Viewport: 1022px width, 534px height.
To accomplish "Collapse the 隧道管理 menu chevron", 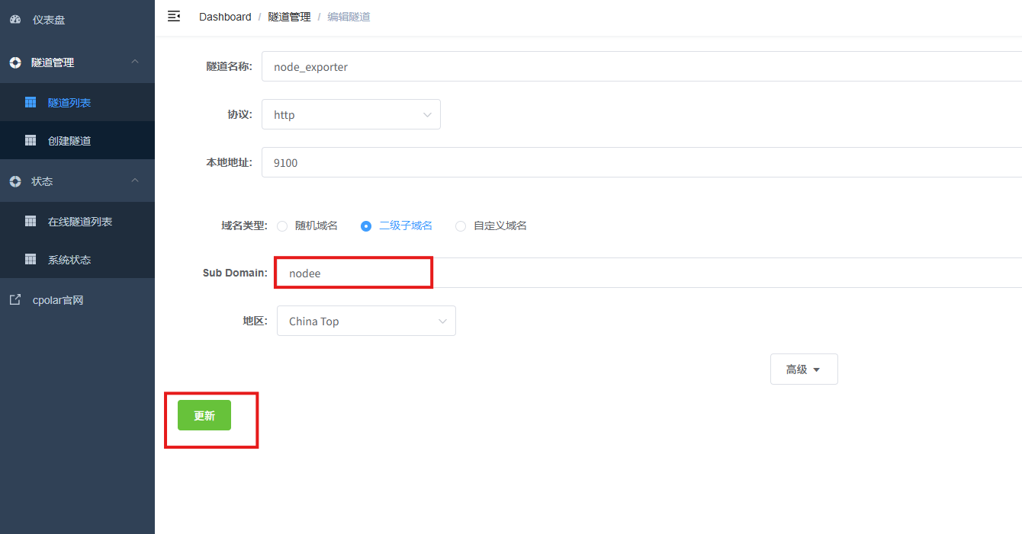I will pyautogui.click(x=135, y=62).
